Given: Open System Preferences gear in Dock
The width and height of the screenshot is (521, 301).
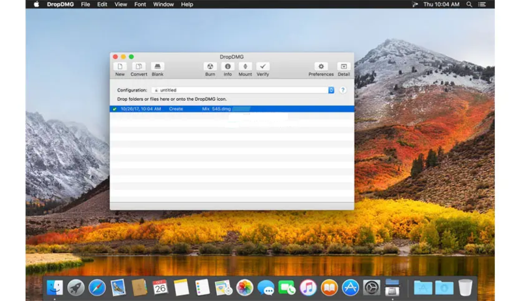Looking at the screenshot, I should [x=371, y=287].
